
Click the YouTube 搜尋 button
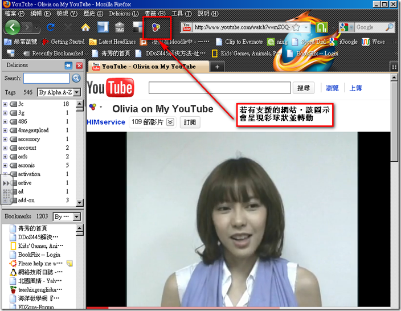304,88
